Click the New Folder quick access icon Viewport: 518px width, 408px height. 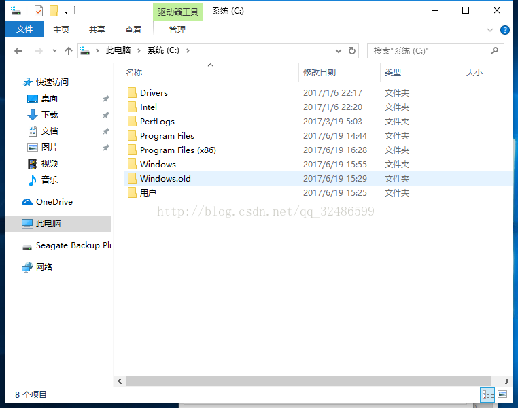(x=54, y=11)
